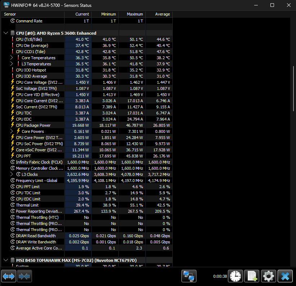Expand the L3 Temperatures subgroup
Viewport: 296px width, 286px height.
pos(12,64)
